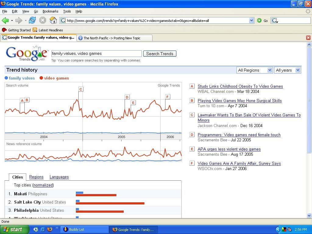Select the Cities tab
The height and width of the screenshot is (234, 312).
pyautogui.click(x=17, y=177)
